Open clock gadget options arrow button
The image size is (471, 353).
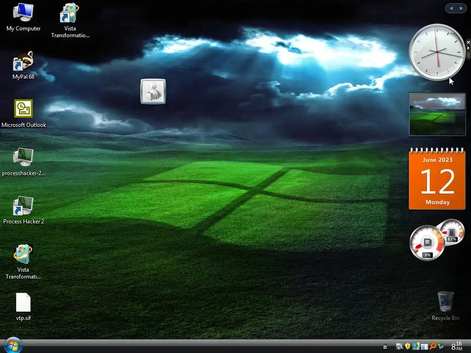pyautogui.click(x=468, y=48)
